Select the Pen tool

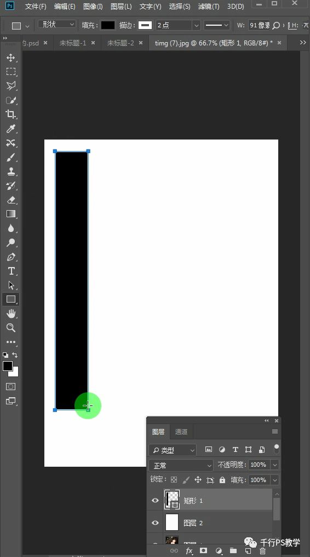[10, 257]
